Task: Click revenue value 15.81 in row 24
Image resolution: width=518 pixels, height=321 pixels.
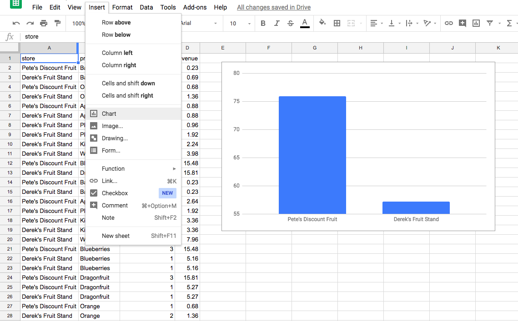Action: [187, 277]
